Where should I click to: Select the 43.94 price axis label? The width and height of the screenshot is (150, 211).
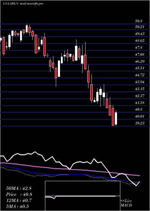(140, 82)
